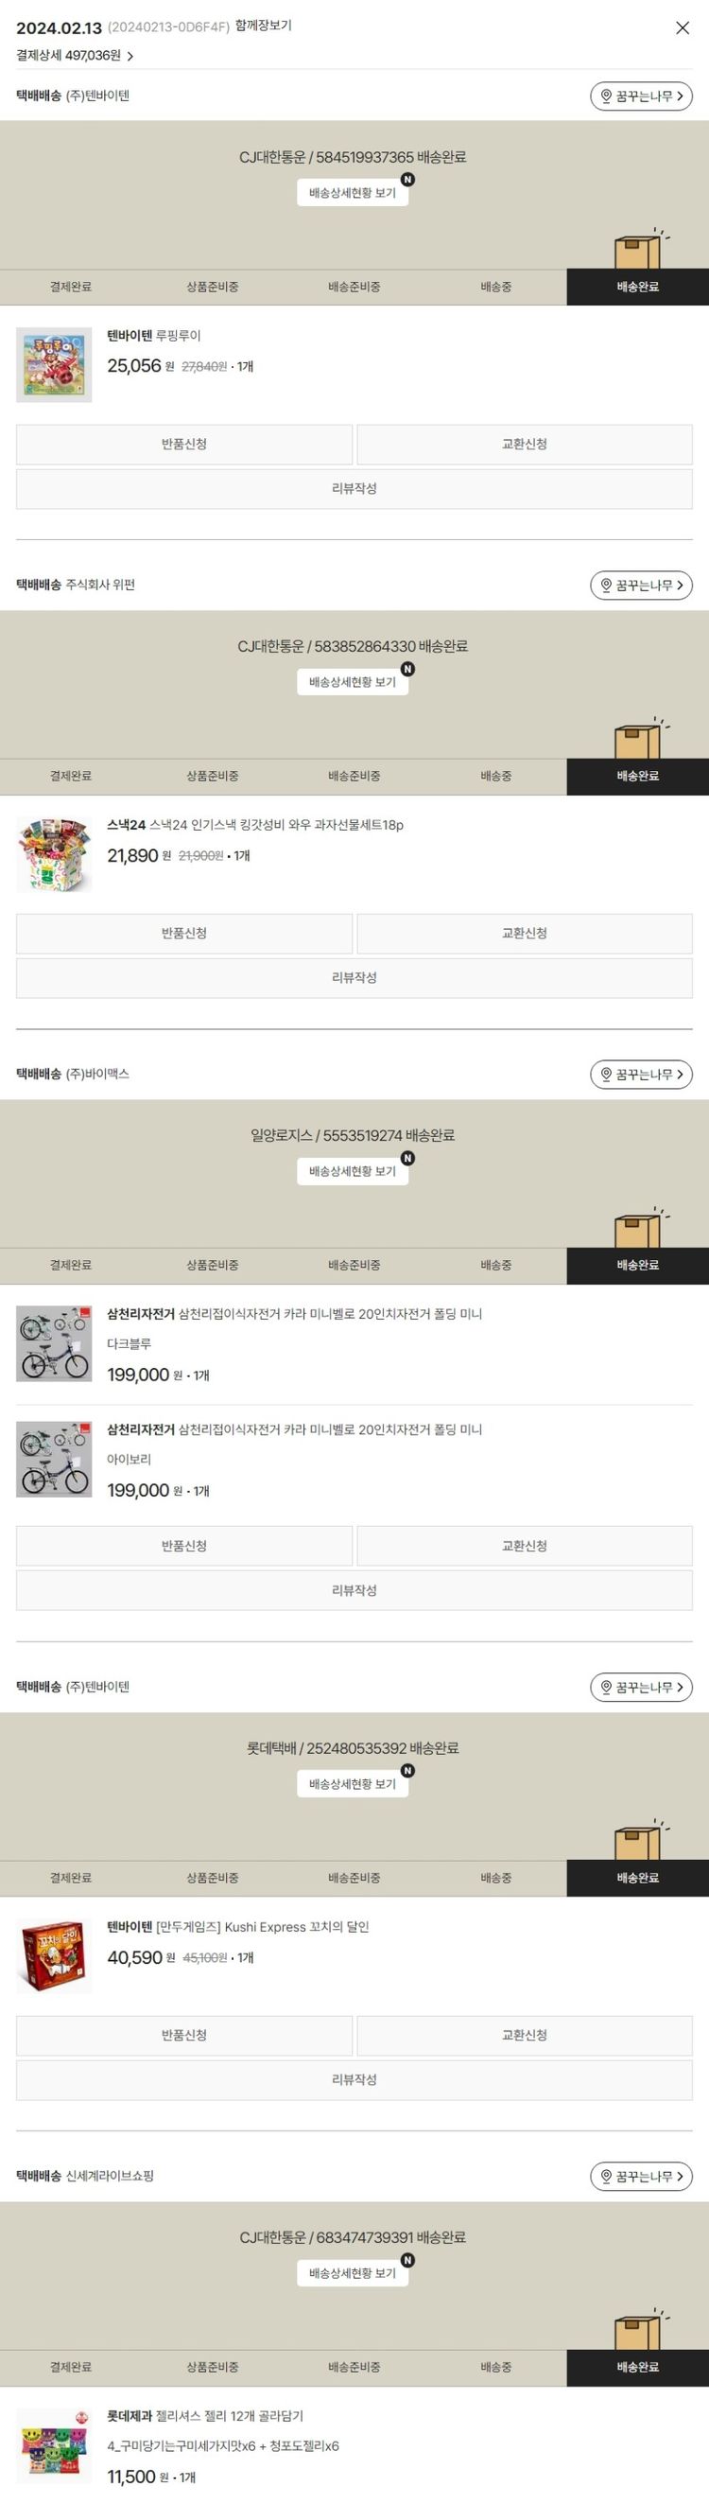
Task: Request a return for the 루핑루이 item
Action: point(184,445)
